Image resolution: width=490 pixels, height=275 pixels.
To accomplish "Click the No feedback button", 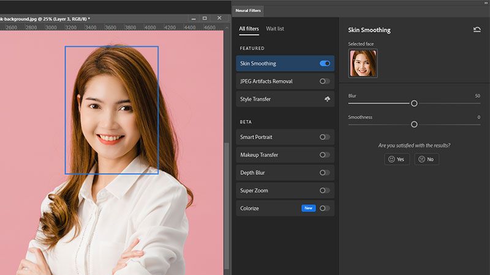I will coord(427,159).
